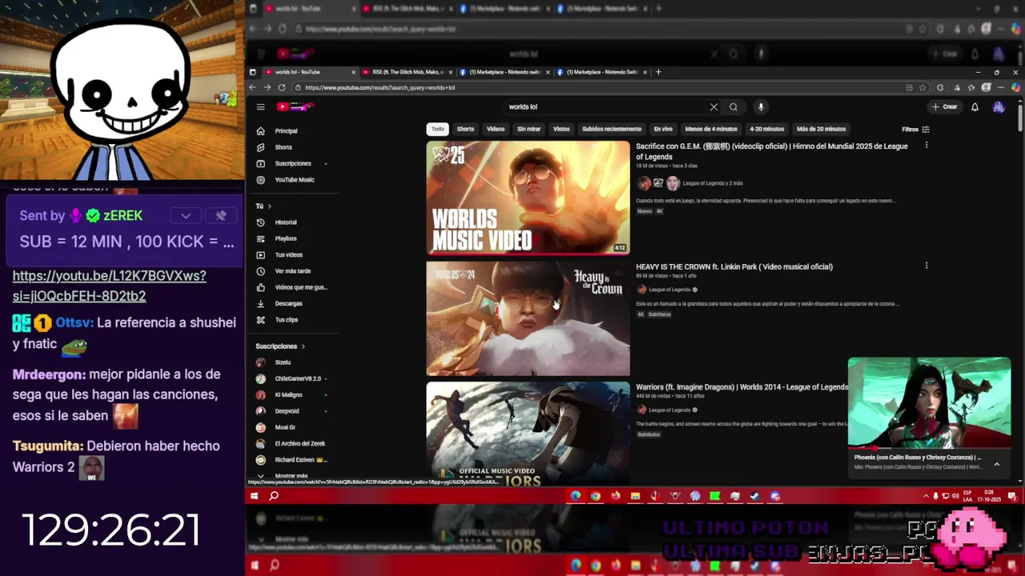Select the Todo filter chip
The image size is (1025, 576).
click(437, 129)
